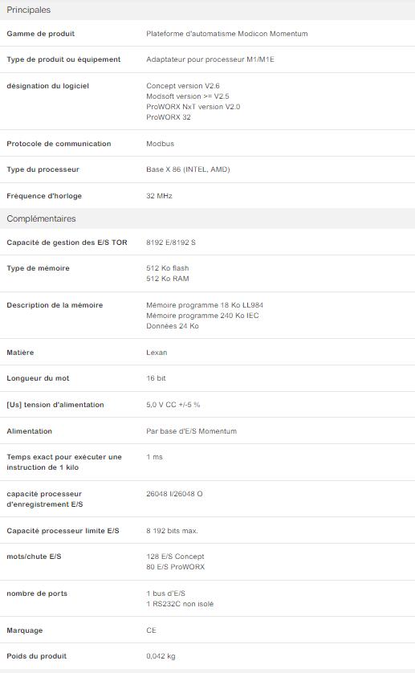The image size is (415, 673).
Task: Click Plateforme d'automatisme Modicon Momentum value
Action: pyautogui.click(x=226, y=34)
